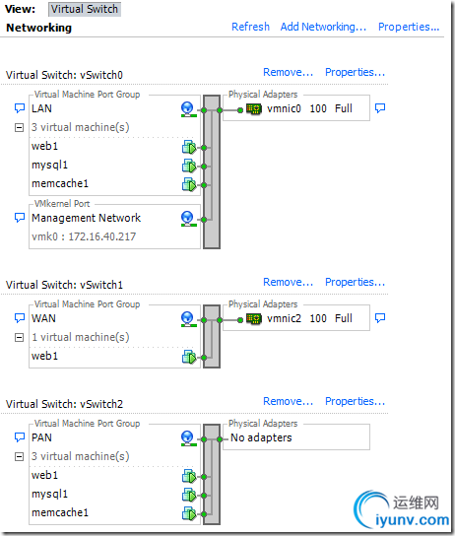Open the top Networking Properties... link
This screenshot has width=455, height=536.
409,27
